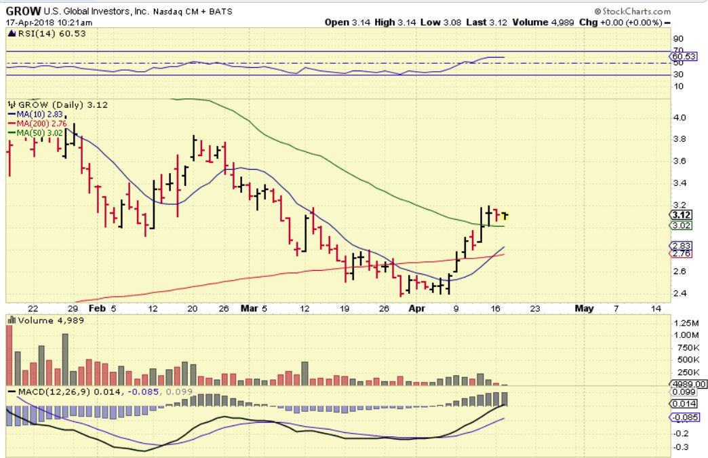
Task: Click the 3.12 last price tag
Action: click(682, 215)
